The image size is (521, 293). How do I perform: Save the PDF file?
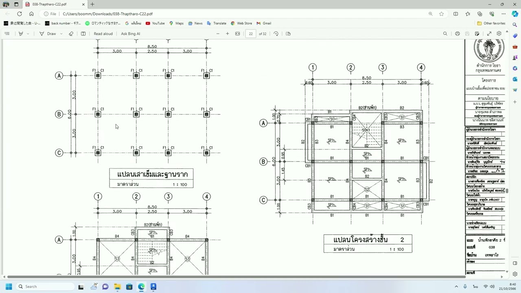point(467,34)
